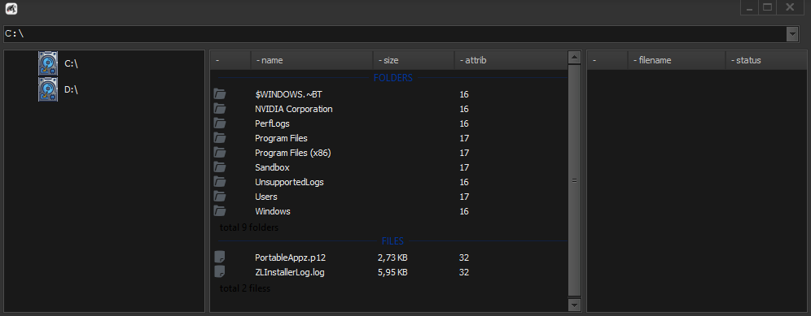The height and width of the screenshot is (316, 811).
Task: Click folder icon next to Program Files
Action: click(220, 138)
